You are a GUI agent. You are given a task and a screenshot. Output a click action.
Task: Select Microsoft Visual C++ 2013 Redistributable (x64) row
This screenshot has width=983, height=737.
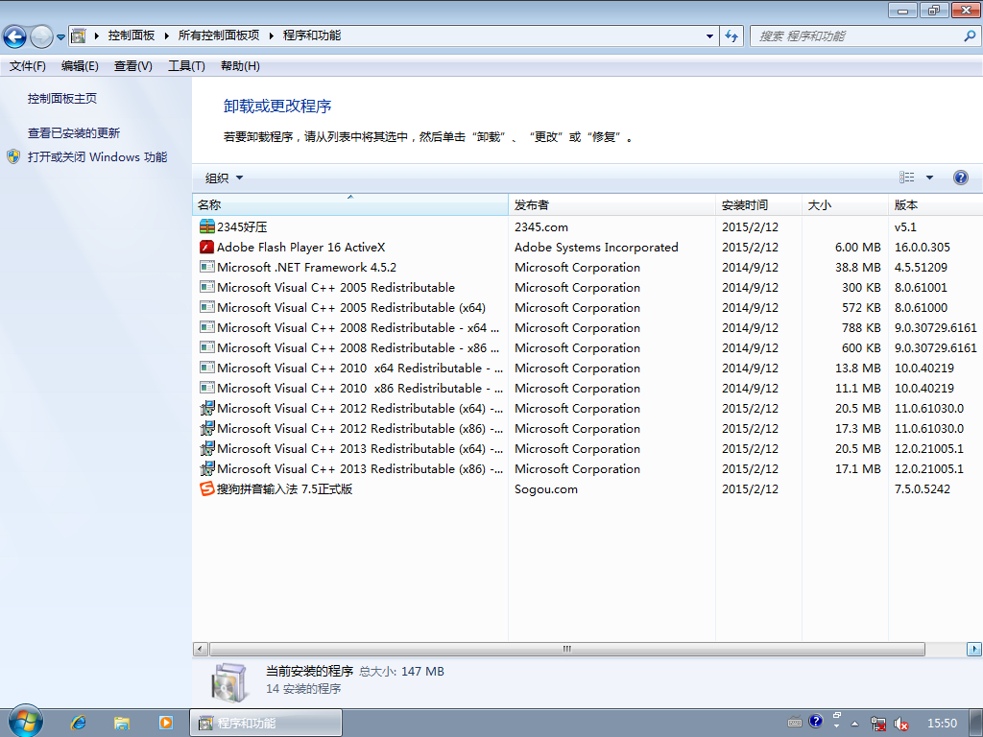[587, 449]
